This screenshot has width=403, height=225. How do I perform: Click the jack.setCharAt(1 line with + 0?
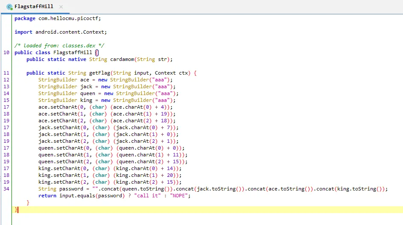108,134
